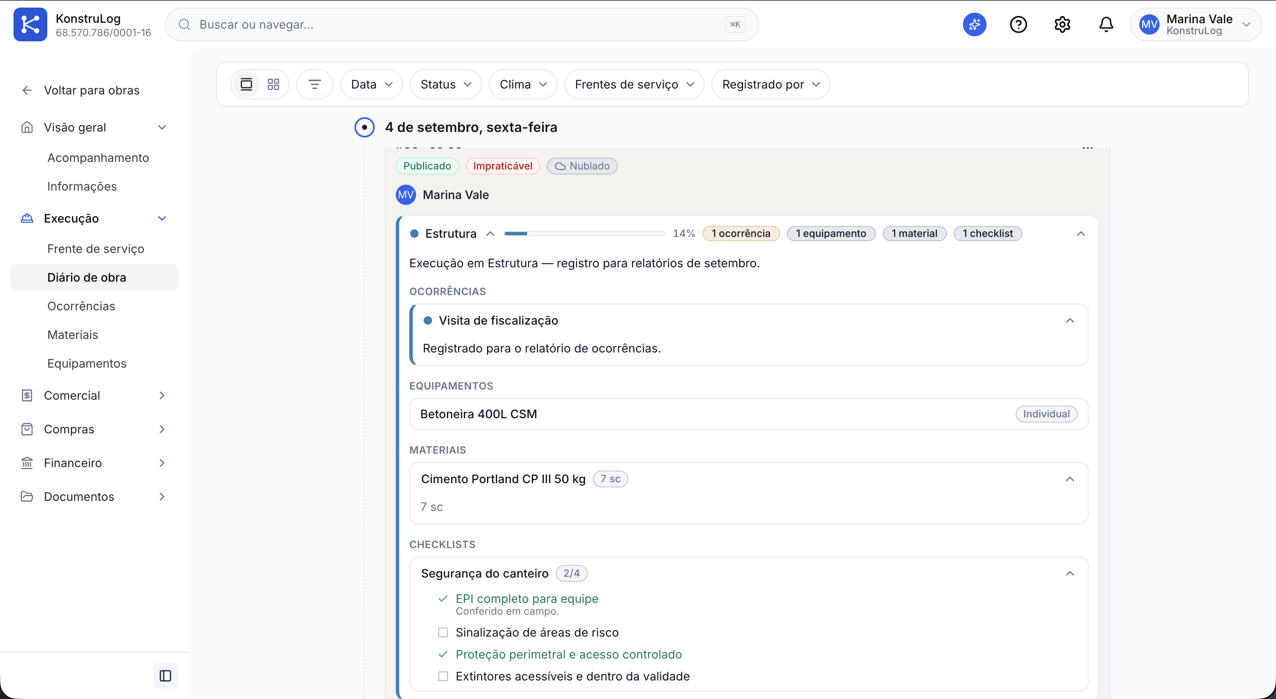1276x699 pixels.
Task: Click Estrutura progress bar at 14%
Action: [x=584, y=234]
